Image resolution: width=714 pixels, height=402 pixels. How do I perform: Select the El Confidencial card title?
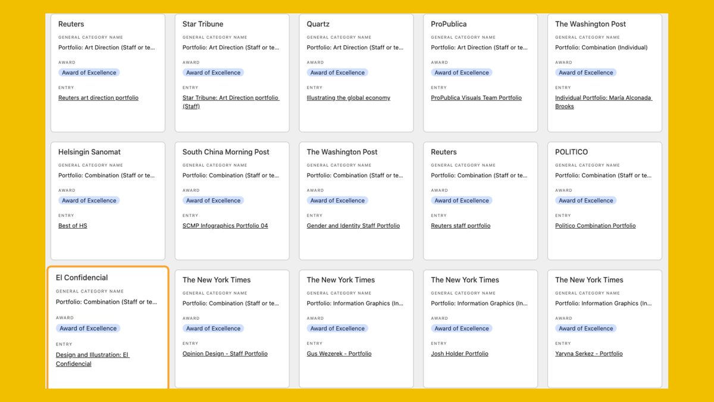(x=82, y=278)
